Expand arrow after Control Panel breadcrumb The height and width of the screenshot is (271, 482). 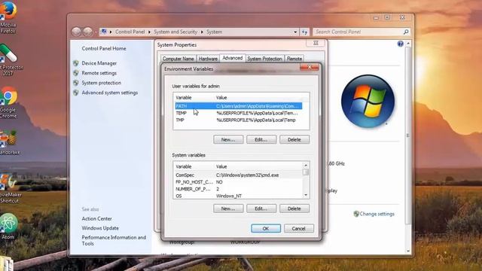(x=149, y=32)
